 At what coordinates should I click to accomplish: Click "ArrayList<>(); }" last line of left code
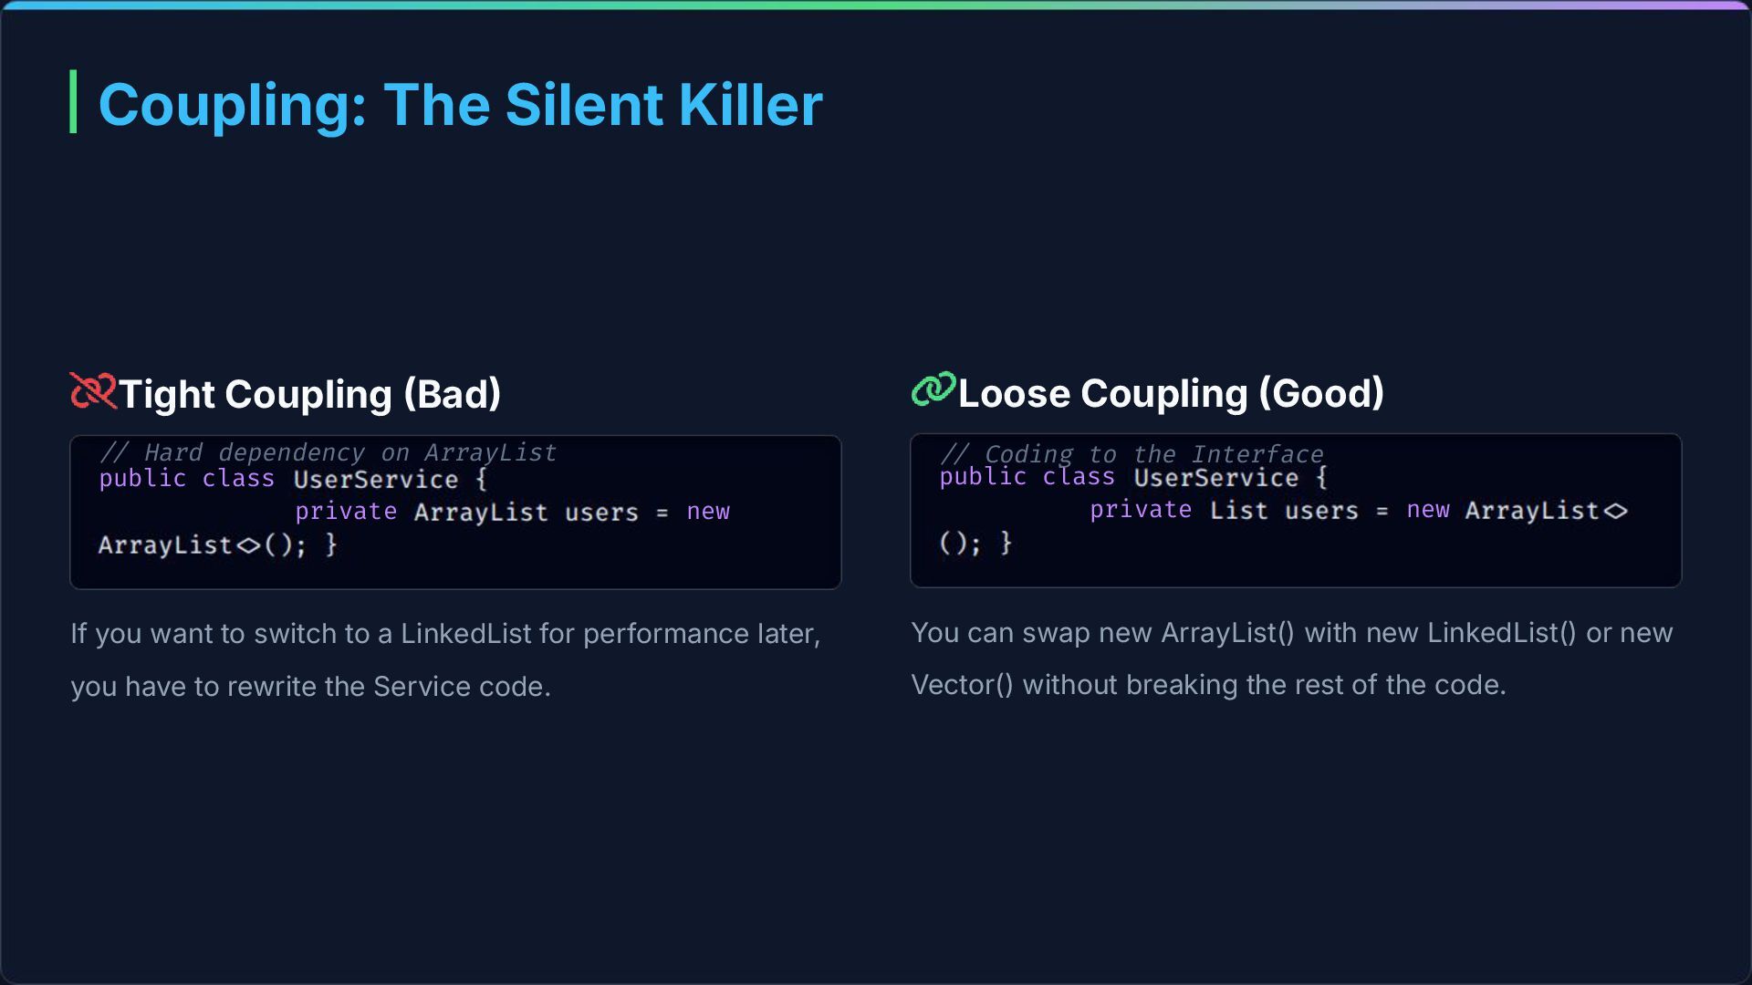[217, 545]
